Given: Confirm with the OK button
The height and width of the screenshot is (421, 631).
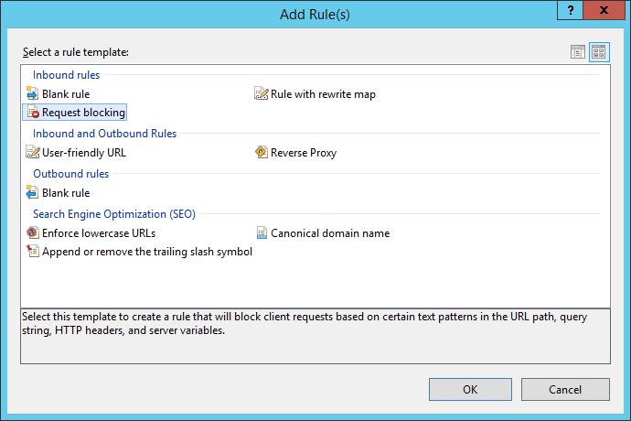Looking at the screenshot, I should tap(470, 389).
